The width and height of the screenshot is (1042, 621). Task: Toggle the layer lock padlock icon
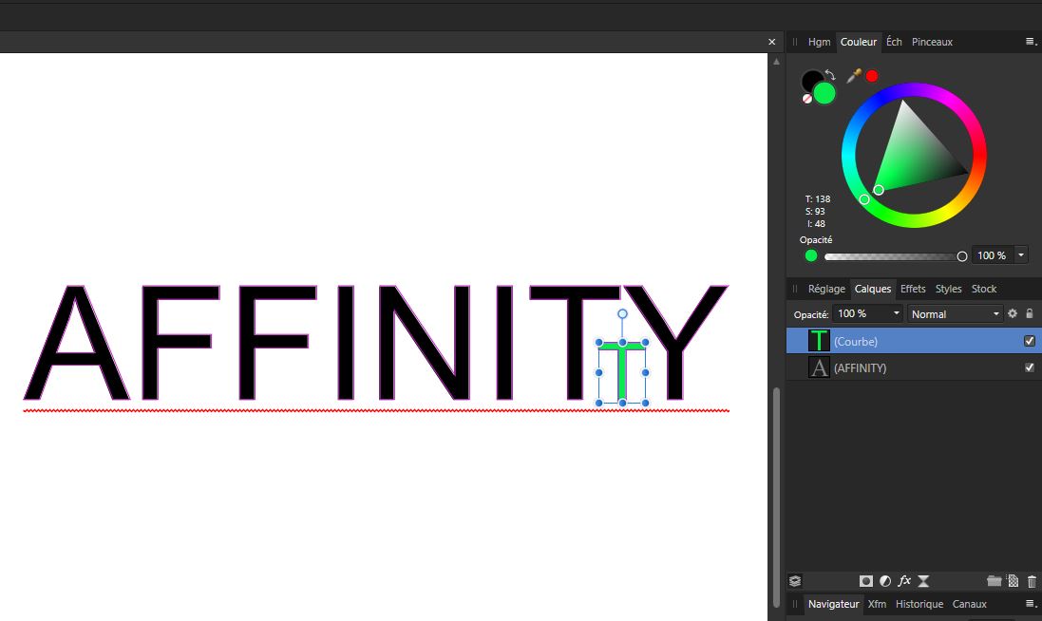click(1030, 313)
